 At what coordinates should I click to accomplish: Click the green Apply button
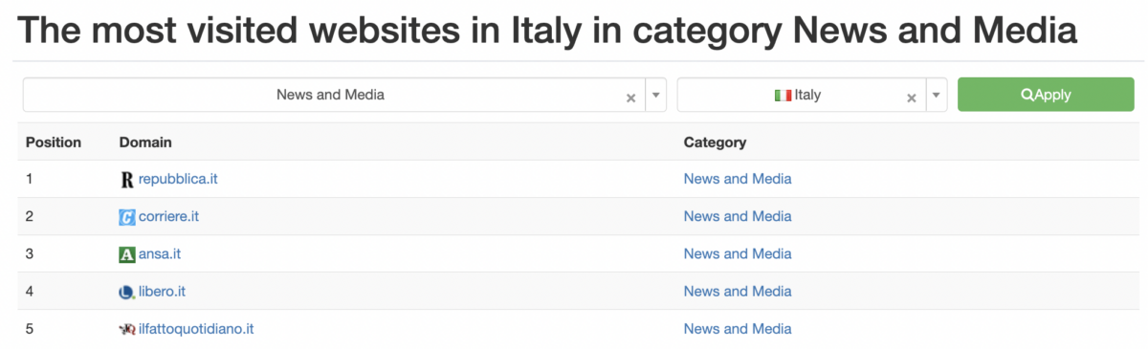click(1046, 95)
